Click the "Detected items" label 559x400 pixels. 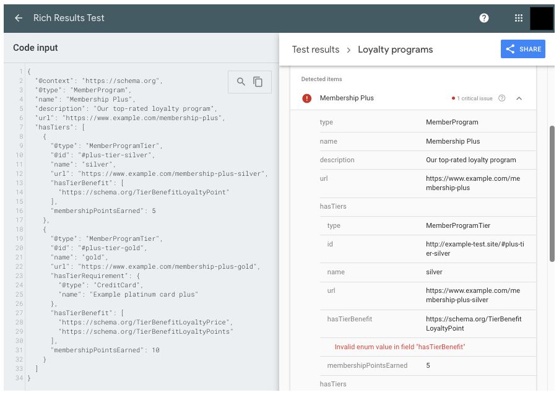coord(321,79)
